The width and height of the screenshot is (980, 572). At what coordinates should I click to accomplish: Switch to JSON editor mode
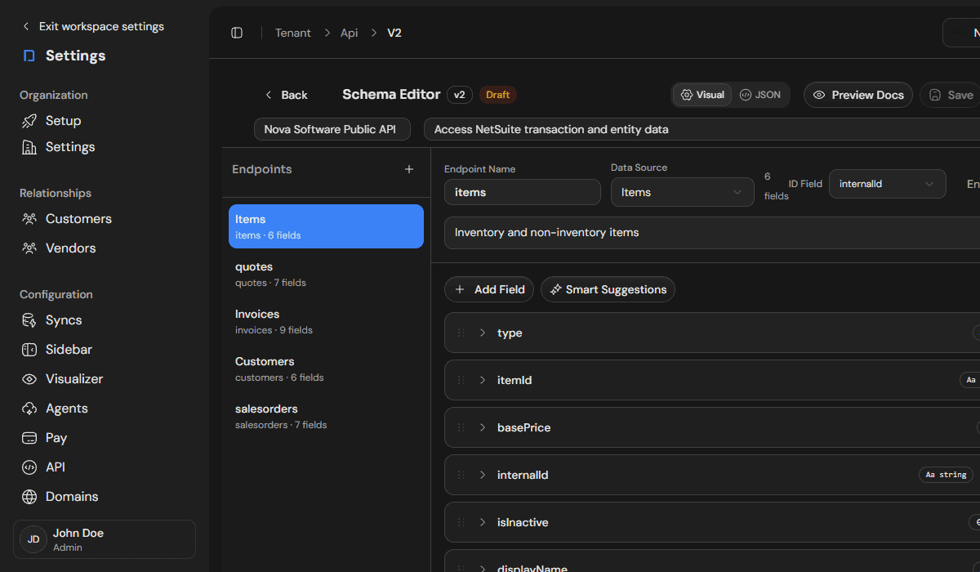click(760, 95)
